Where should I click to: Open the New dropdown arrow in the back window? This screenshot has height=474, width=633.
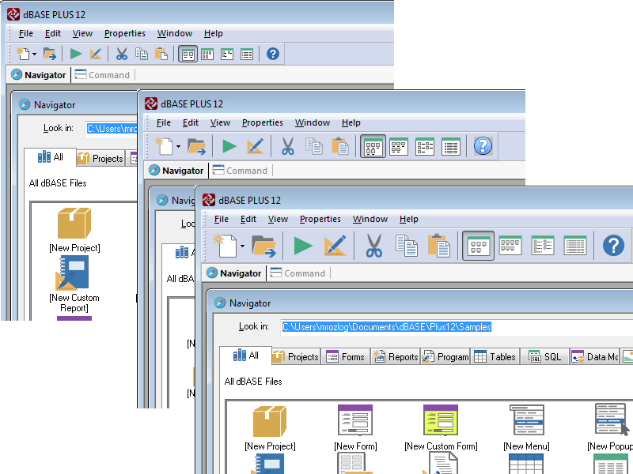click(34, 54)
